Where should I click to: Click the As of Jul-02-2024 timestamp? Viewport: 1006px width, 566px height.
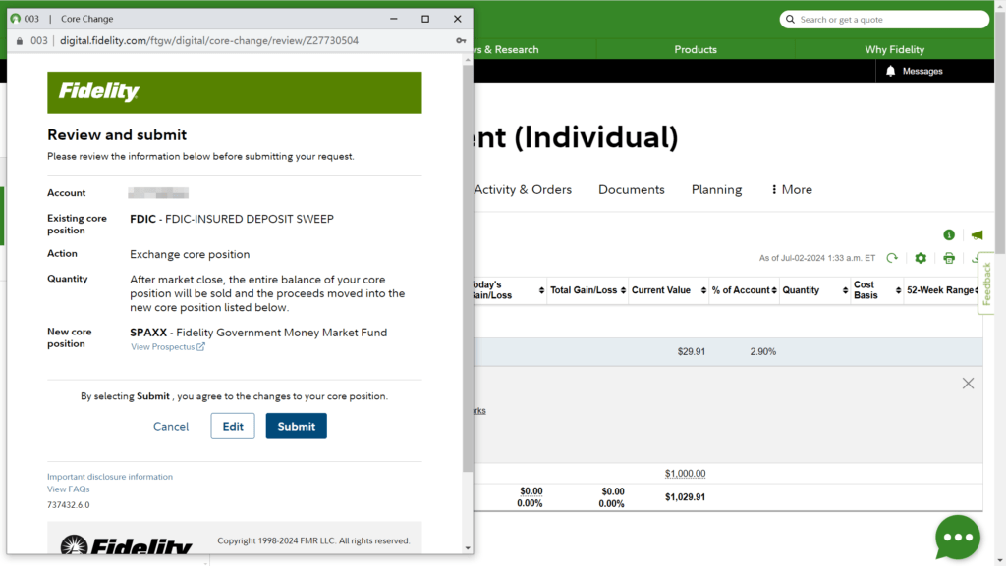click(816, 258)
